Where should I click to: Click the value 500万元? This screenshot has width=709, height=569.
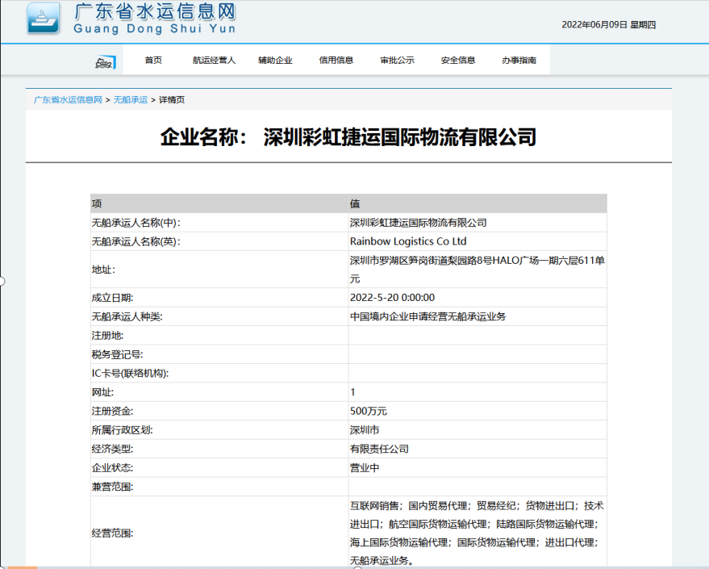369,411
